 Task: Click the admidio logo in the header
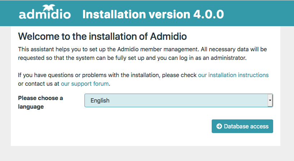coord(45,14)
